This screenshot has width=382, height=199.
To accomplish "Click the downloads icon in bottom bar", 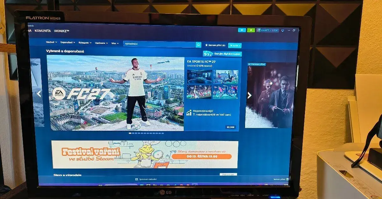I will 137,179.
